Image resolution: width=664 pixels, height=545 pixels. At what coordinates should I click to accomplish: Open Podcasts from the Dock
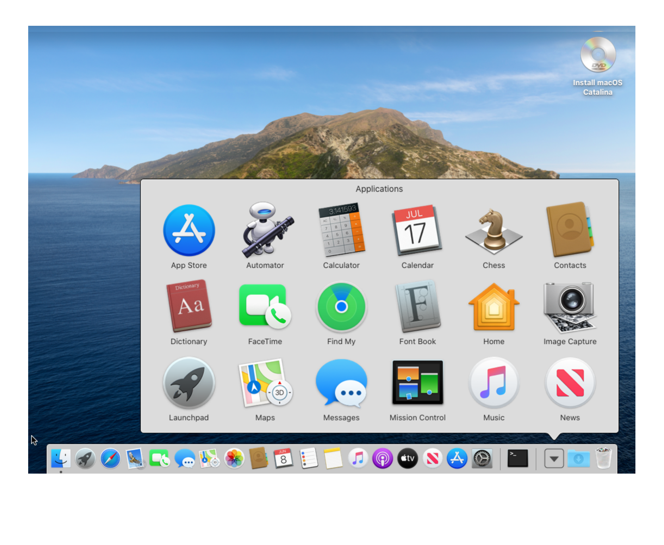point(382,459)
